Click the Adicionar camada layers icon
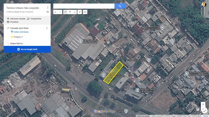 tap(8, 19)
